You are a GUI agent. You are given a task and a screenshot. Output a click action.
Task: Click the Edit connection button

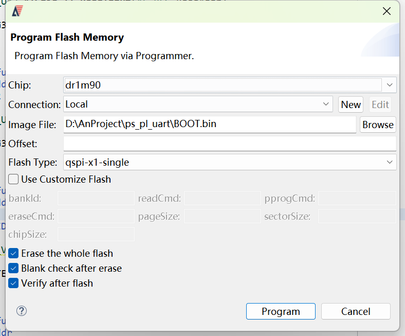click(x=380, y=104)
